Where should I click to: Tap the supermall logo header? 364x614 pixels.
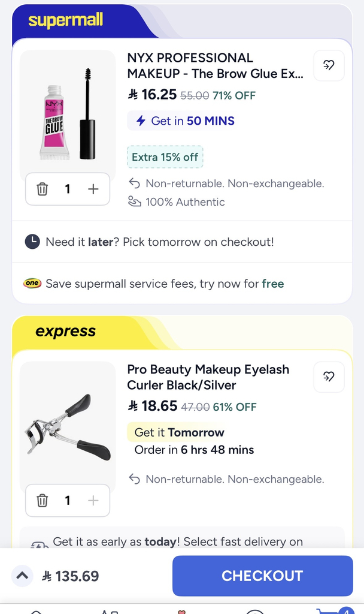[x=66, y=20]
